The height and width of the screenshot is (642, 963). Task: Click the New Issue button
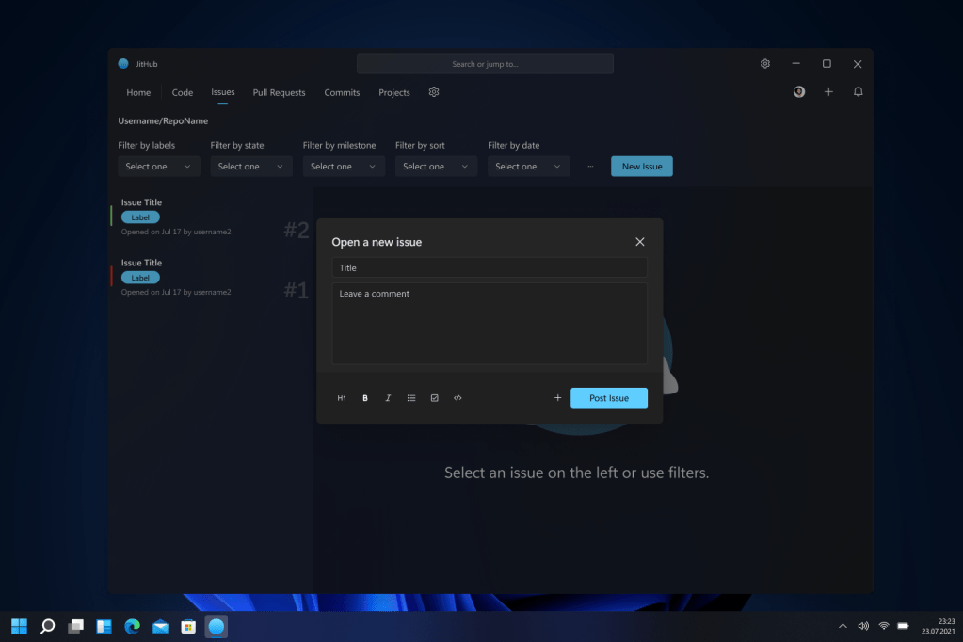[x=641, y=167]
